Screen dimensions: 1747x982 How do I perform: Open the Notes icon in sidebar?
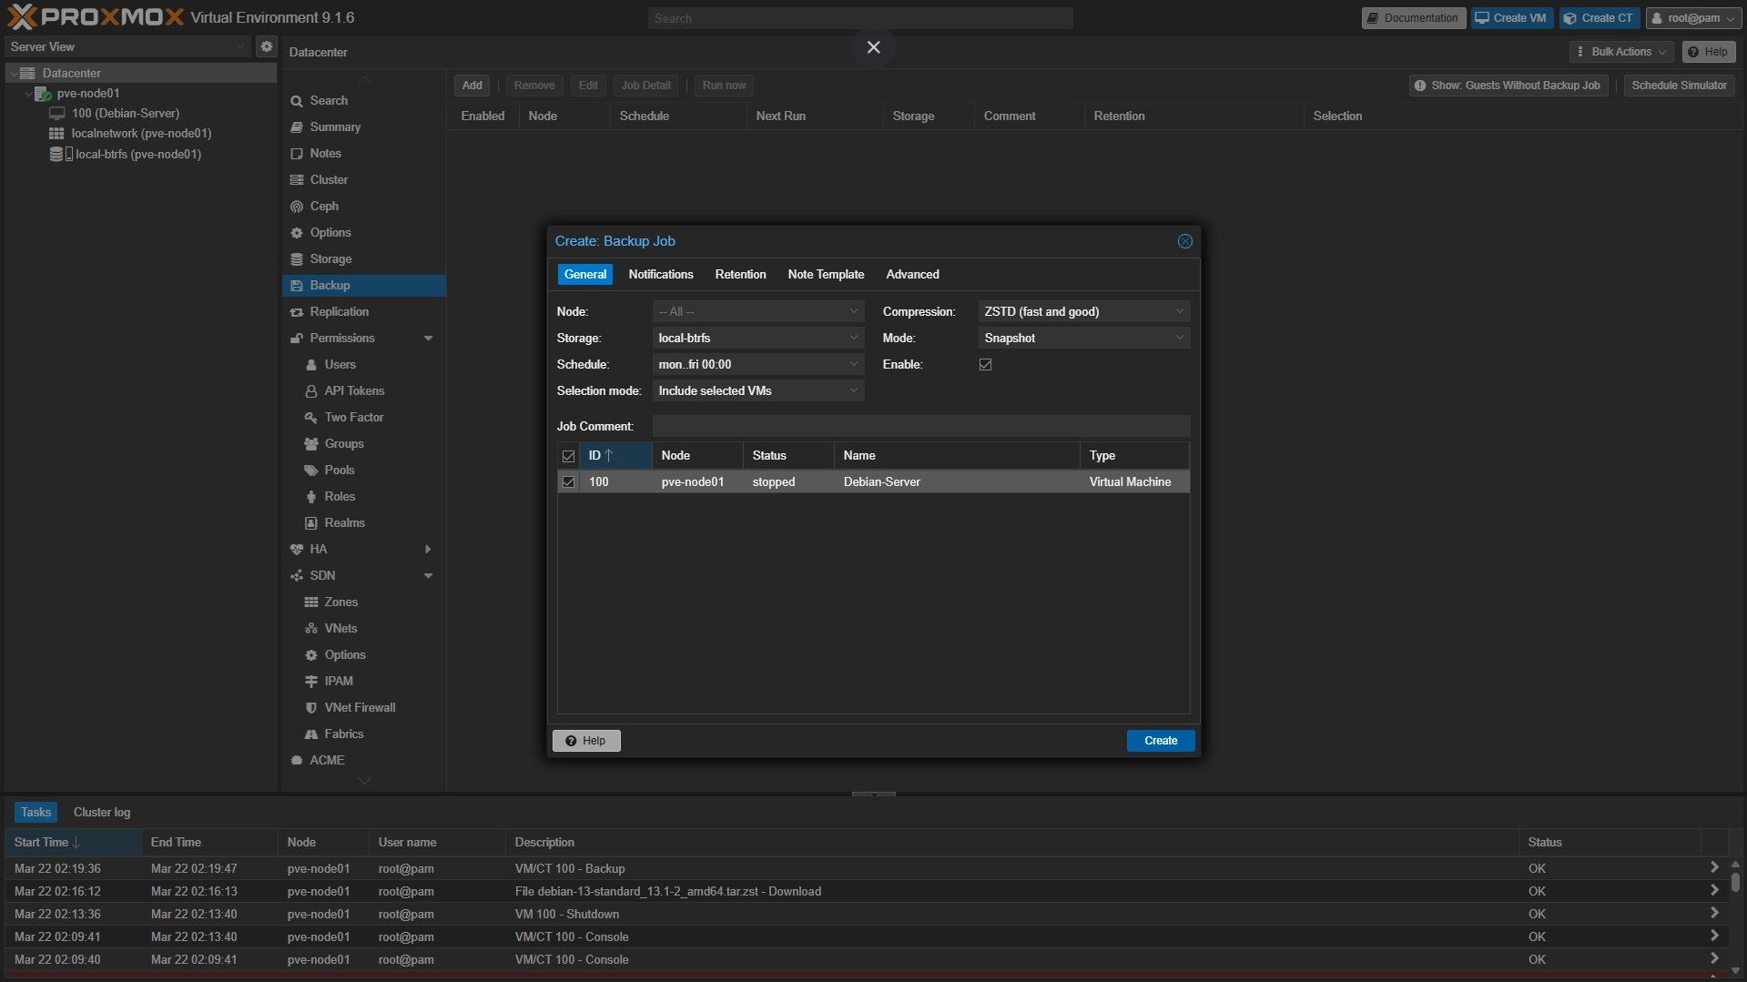point(297,154)
